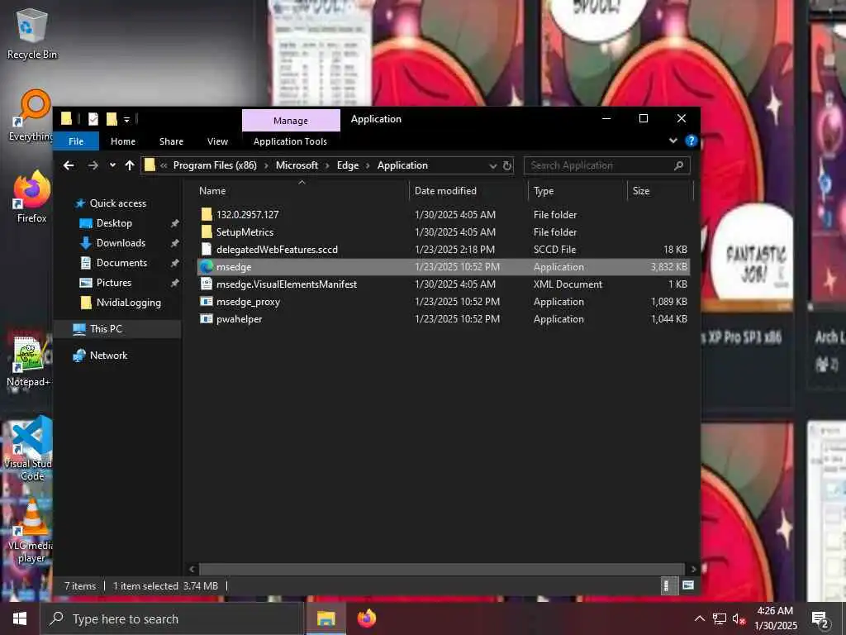Click Application in the address breadcrumb

tap(402, 165)
